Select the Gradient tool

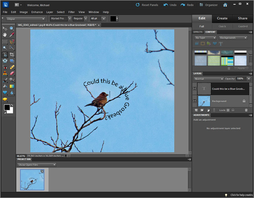point(12,86)
